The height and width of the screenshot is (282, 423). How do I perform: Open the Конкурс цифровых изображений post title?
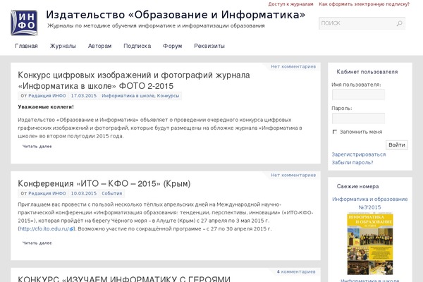tap(134, 80)
